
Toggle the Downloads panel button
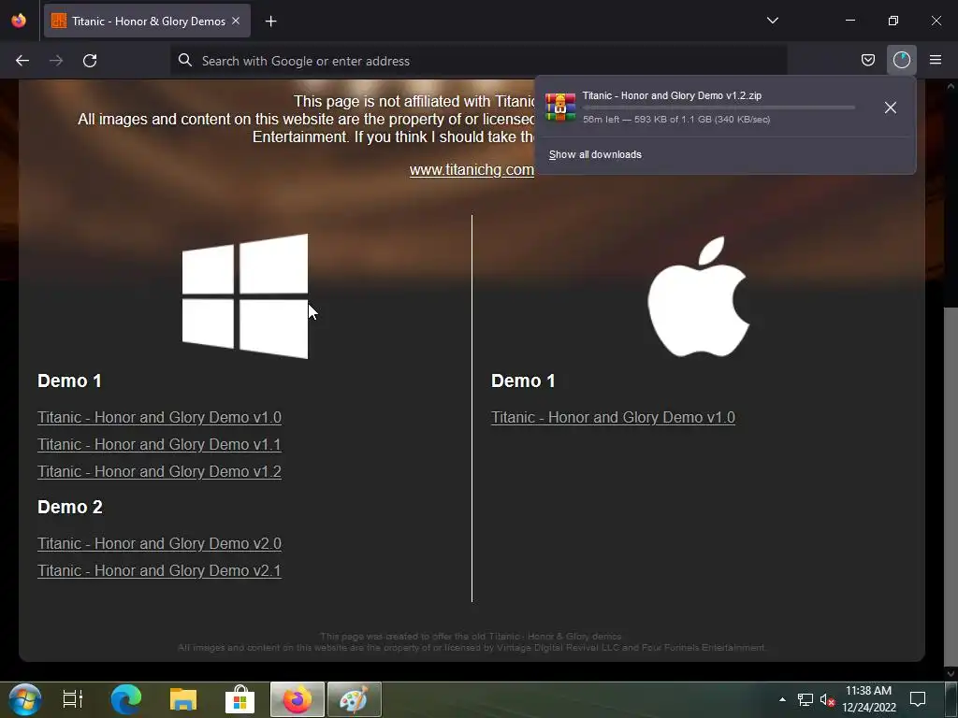(901, 60)
